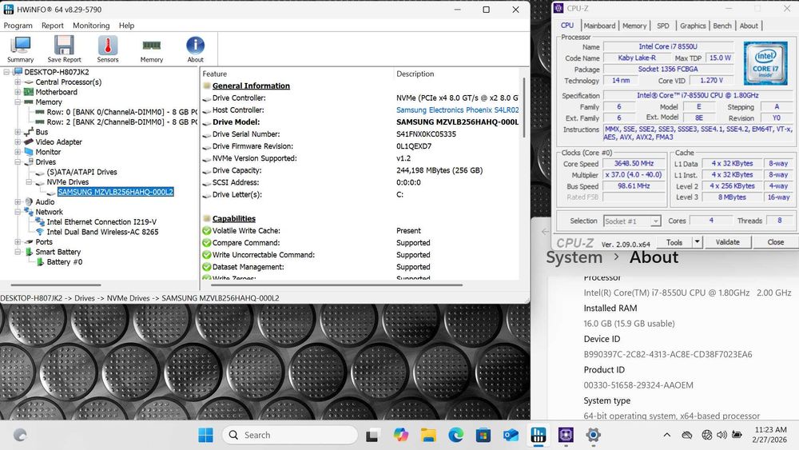The width and height of the screenshot is (799, 450).
Task: Expand the Bus tree node
Action: [x=18, y=132]
